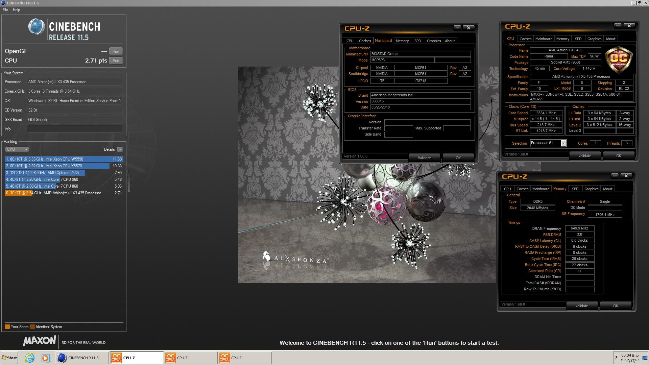Click the motherboard model field MCP6P3
The image size is (649, 365).
[402, 60]
